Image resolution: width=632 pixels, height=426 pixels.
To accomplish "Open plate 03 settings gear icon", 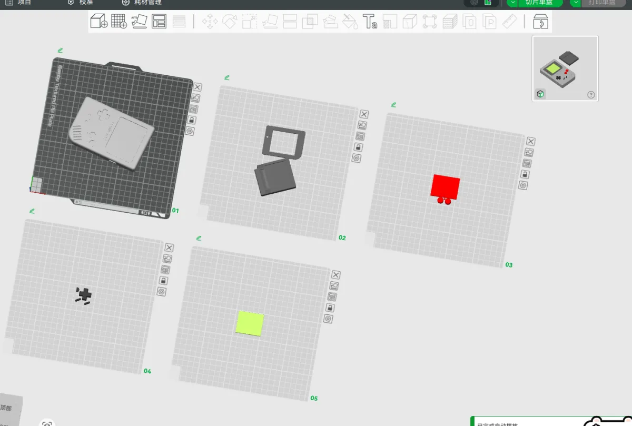I will point(523,185).
